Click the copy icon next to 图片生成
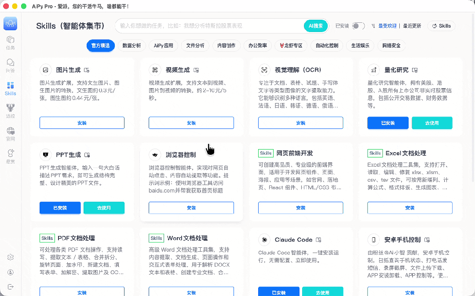Screen dimensions: 475x296 pyautogui.click(x=87, y=70)
